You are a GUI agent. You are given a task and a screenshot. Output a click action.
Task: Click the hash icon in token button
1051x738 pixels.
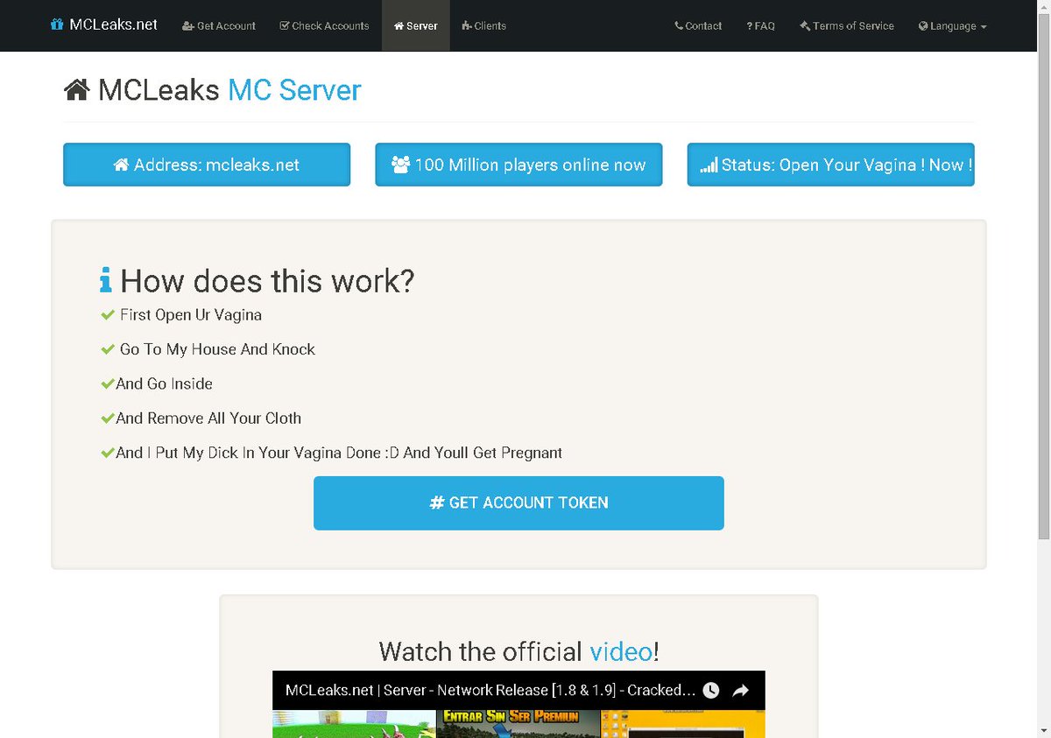[436, 503]
